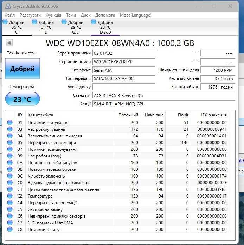The image size is (244, 245).
Task: Click HEX value 00000001A01
Action: (212, 136)
